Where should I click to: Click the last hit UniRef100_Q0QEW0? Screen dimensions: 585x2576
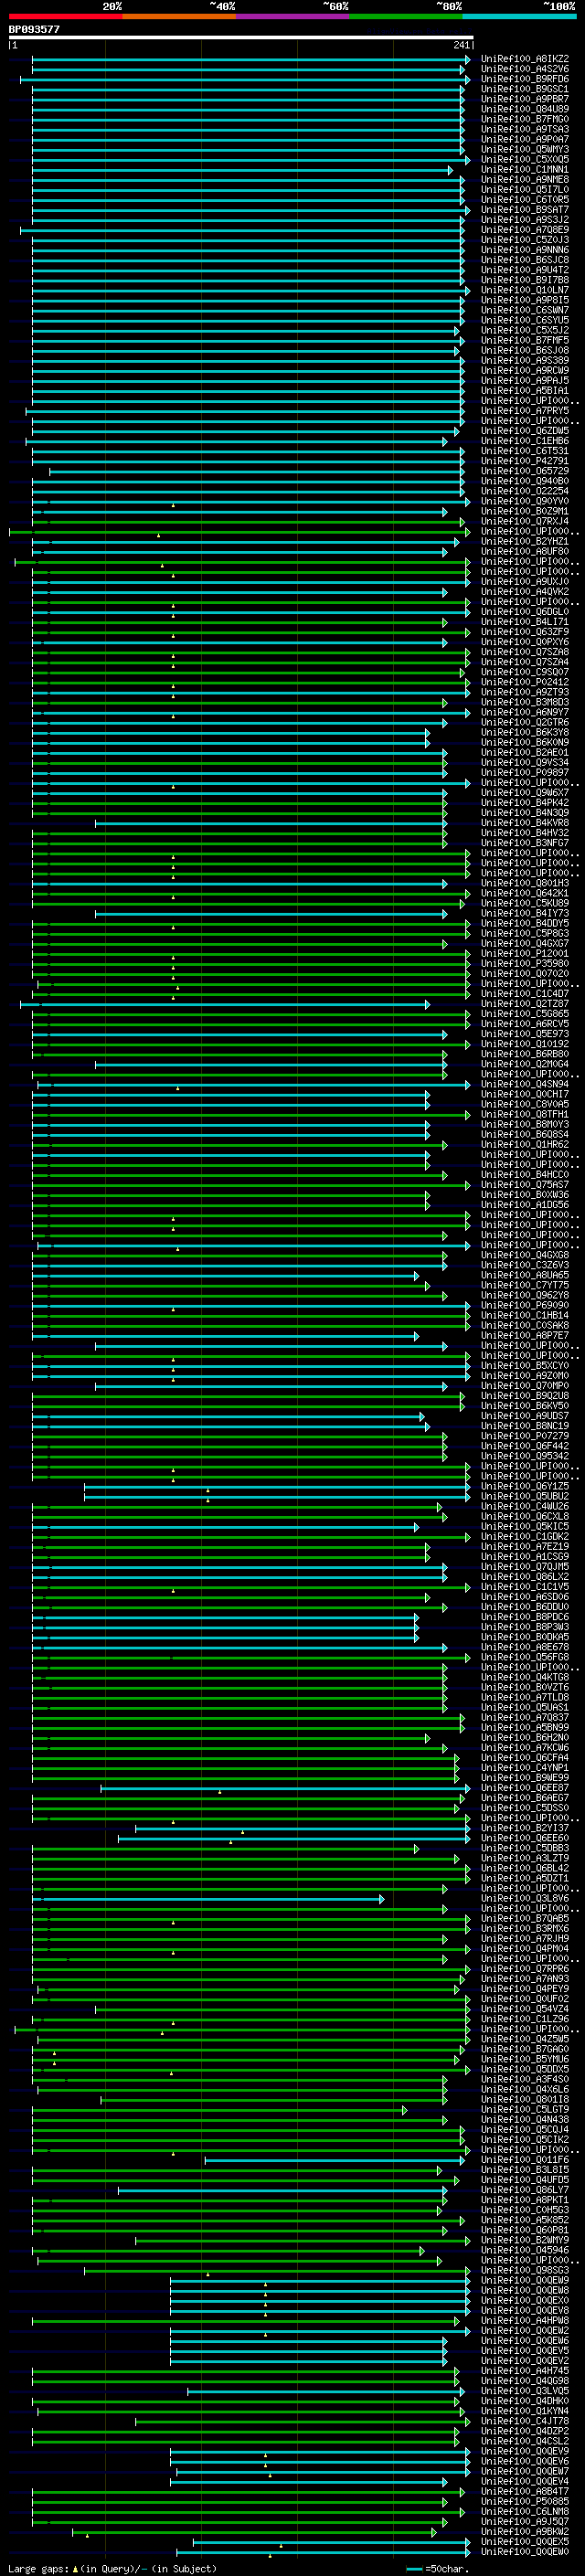pos(525,2551)
